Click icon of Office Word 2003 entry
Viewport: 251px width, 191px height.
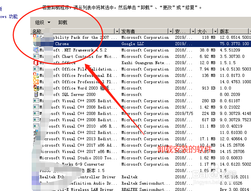(x=36, y=88)
